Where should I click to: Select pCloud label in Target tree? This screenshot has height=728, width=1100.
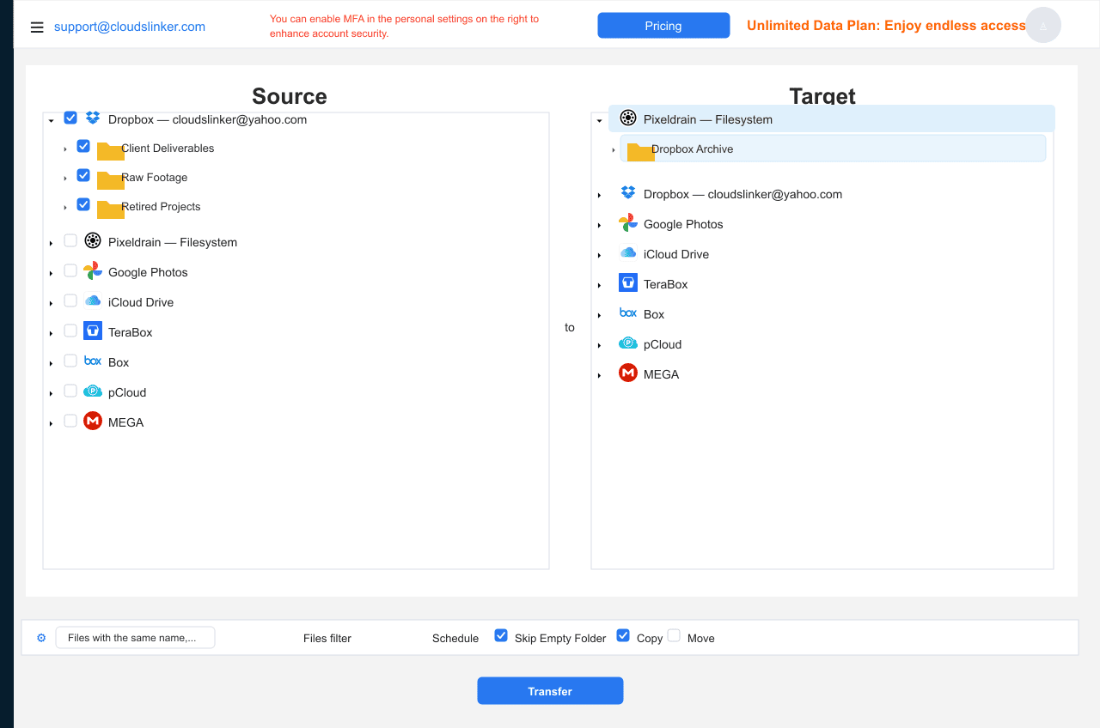click(663, 344)
